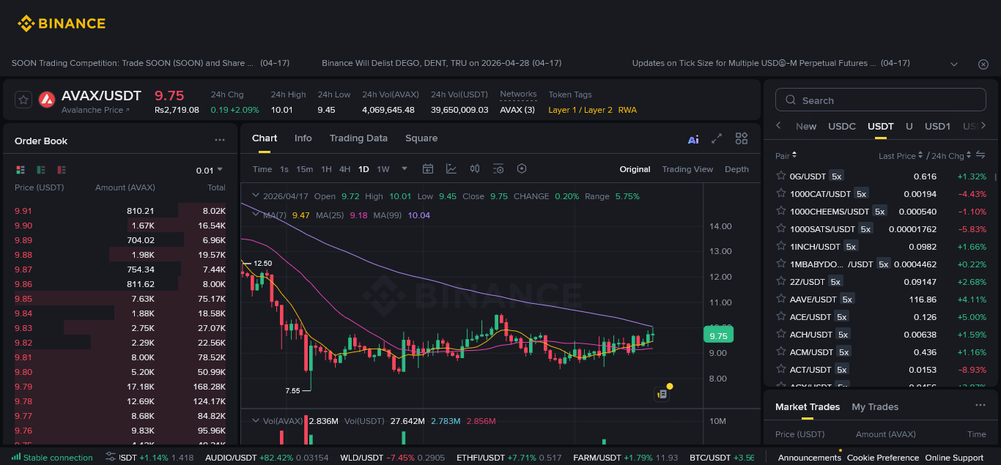Collapse the Vol(AVAX) indicator chevron
Viewport: 1001px width, 465px height.
tap(256, 420)
